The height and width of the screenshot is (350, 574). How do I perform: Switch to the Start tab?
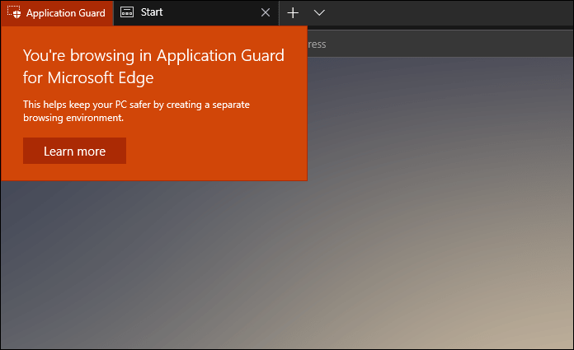[x=195, y=13]
